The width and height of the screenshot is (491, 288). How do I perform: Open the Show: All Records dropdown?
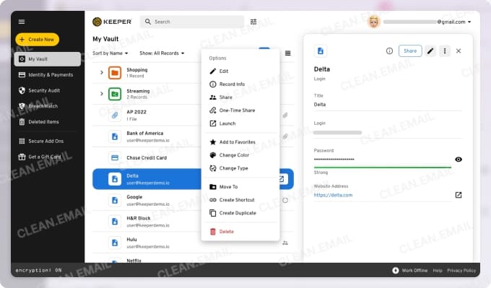pyautogui.click(x=162, y=53)
